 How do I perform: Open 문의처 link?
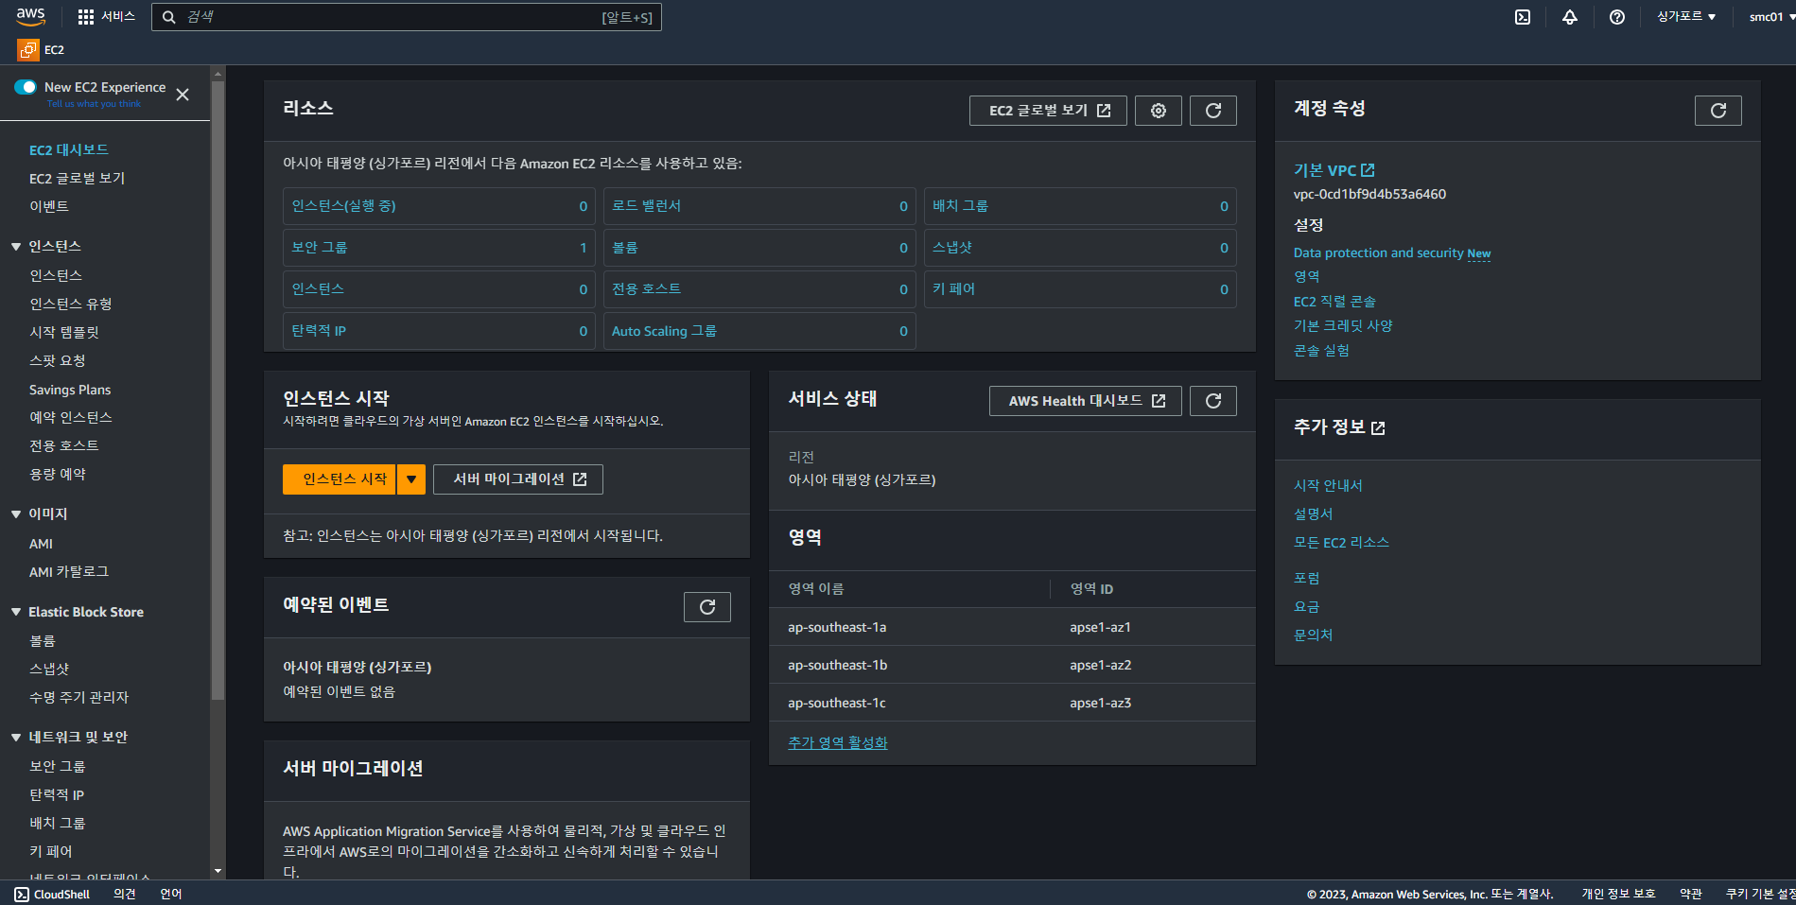1313,635
